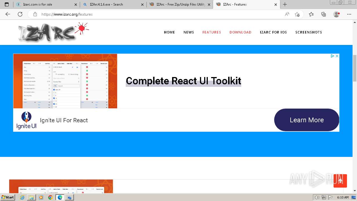Click the 6:10 AM clock

[x=343, y=197]
